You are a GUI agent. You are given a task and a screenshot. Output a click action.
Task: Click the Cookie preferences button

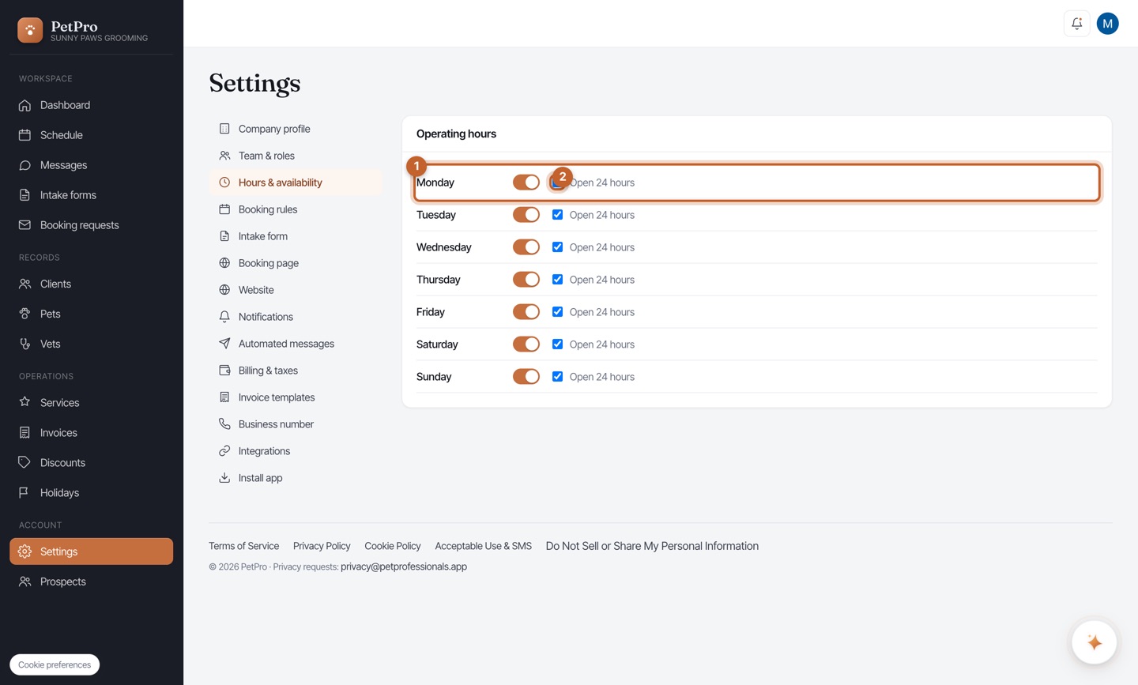pyautogui.click(x=55, y=664)
